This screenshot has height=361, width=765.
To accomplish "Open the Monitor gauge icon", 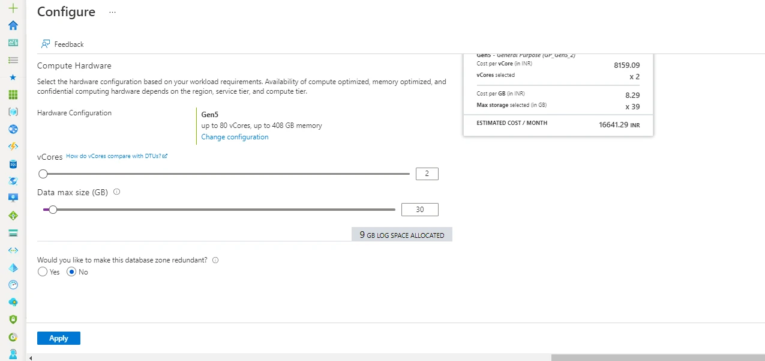I will (13, 284).
